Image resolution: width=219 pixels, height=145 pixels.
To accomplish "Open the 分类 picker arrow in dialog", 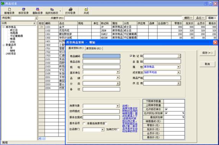I will [x=118, y=83].
